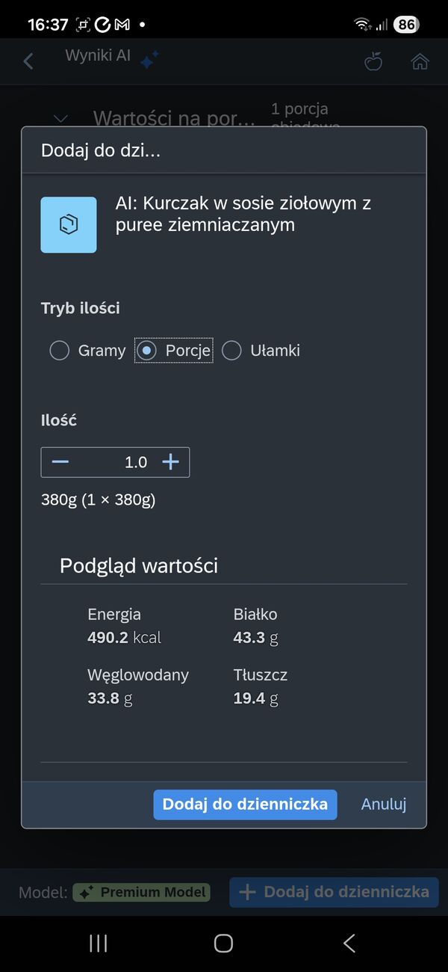Tap the plus icon on bottom Dodaj bar

pos(247,892)
